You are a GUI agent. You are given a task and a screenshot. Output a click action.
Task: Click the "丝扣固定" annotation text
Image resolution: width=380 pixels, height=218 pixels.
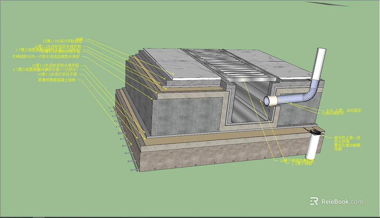coord(353,111)
